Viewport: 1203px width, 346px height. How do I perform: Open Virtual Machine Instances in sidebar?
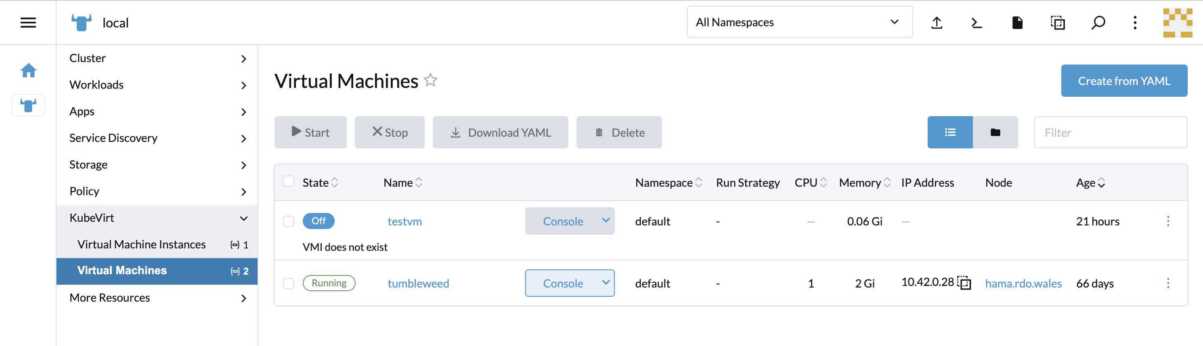[142, 244]
